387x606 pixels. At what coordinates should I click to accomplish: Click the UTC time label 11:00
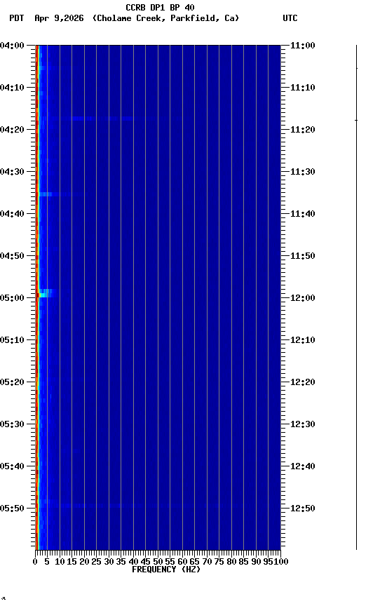pos(302,46)
